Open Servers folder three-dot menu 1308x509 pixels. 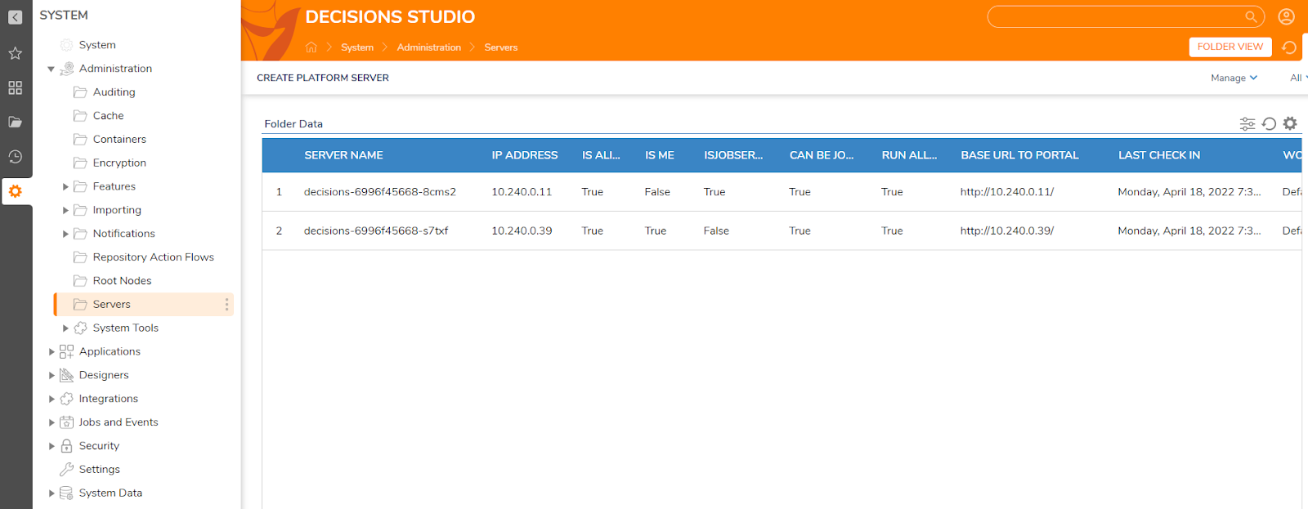pyautogui.click(x=226, y=304)
